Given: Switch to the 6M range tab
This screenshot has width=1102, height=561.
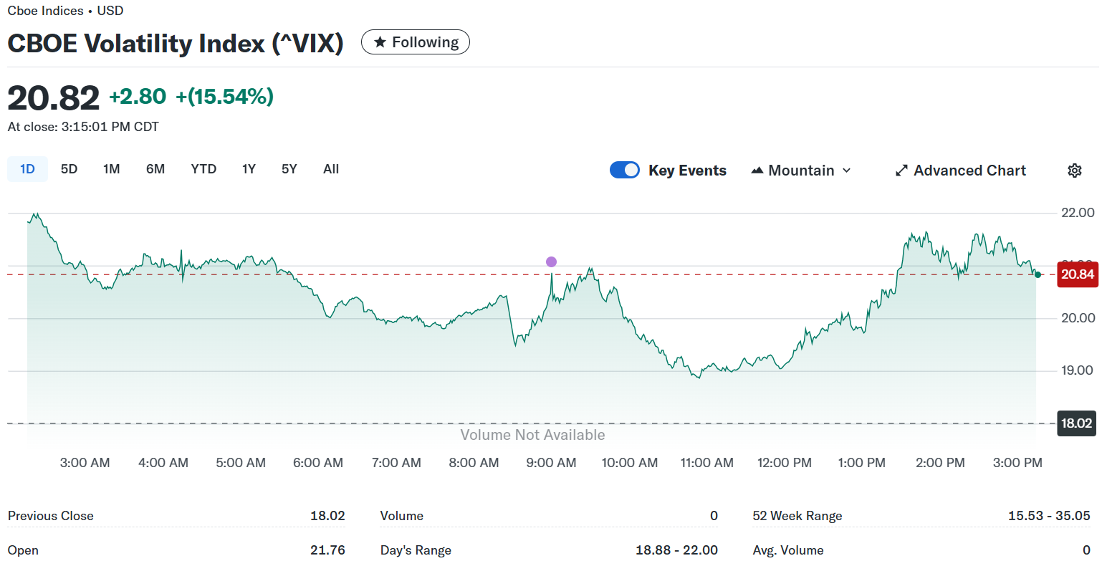Looking at the screenshot, I should point(155,169).
